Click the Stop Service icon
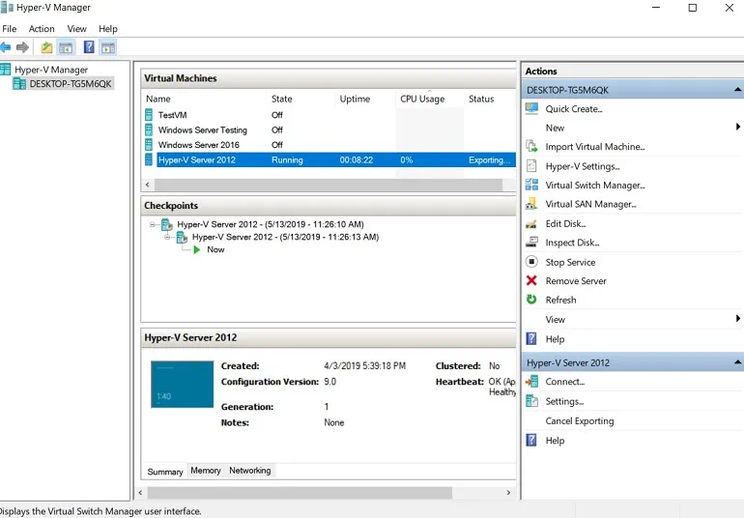This screenshot has width=744, height=518. 531,262
